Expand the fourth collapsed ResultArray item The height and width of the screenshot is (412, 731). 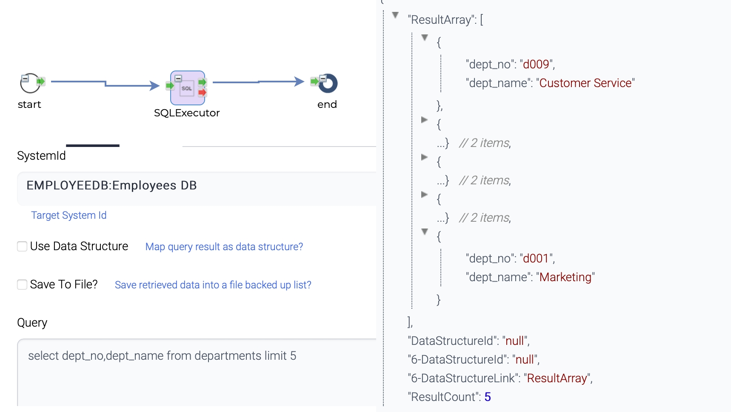(424, 195)
